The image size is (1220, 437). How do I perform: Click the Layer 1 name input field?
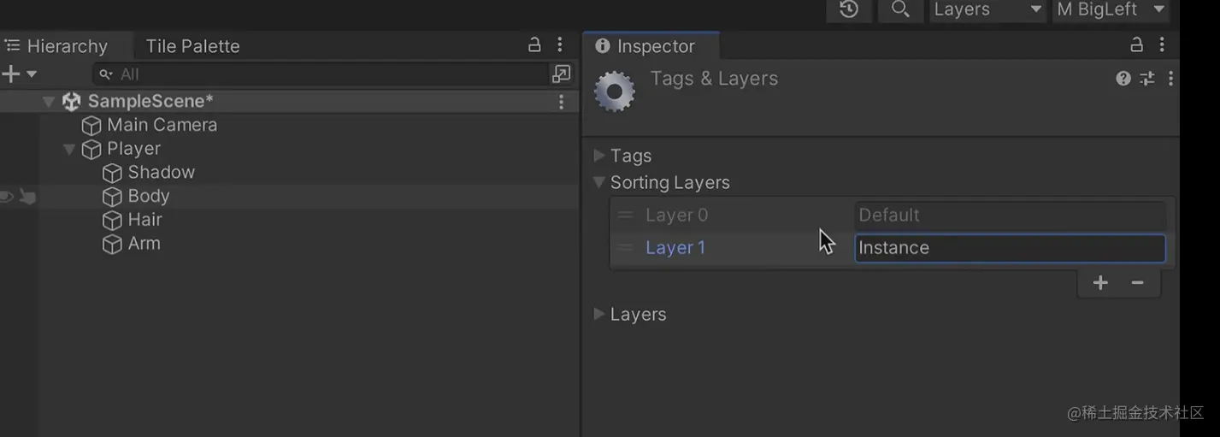[x=1009, y=248]
